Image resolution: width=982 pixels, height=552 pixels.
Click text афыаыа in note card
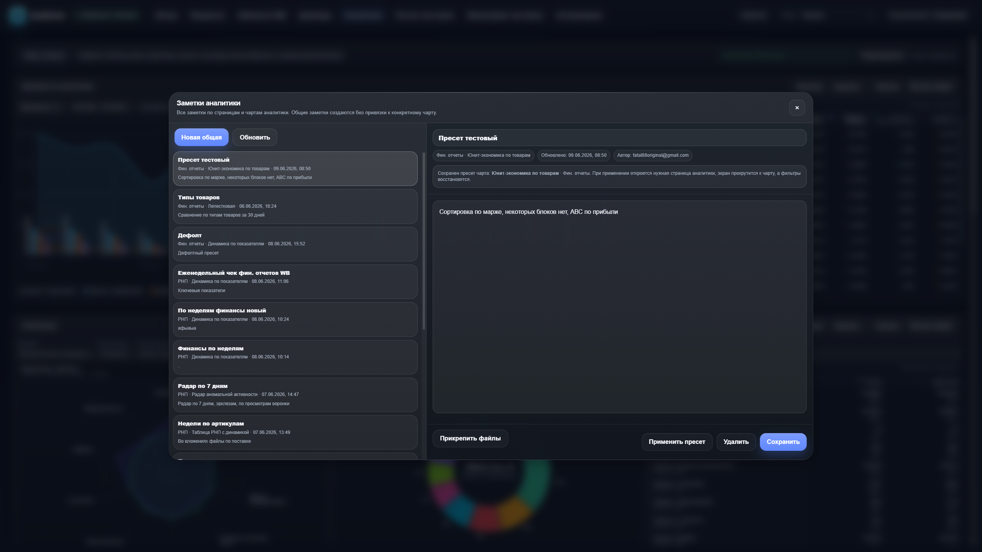coord(187,328)
